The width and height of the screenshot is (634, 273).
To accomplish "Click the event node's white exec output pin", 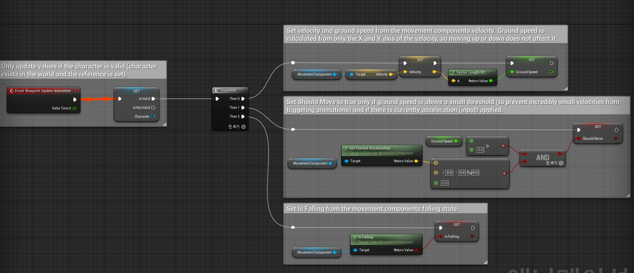I will [75, 99].
